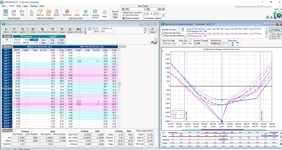Adjust the Horiz Axis L-R slider
The image size is (282, 150).
coord(232,43)
